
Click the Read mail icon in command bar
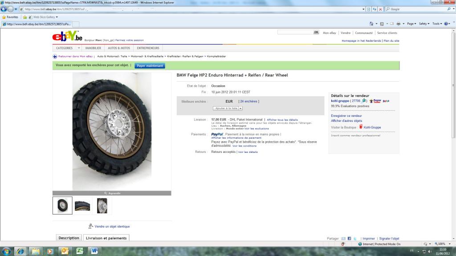click(x=392, y=24)
